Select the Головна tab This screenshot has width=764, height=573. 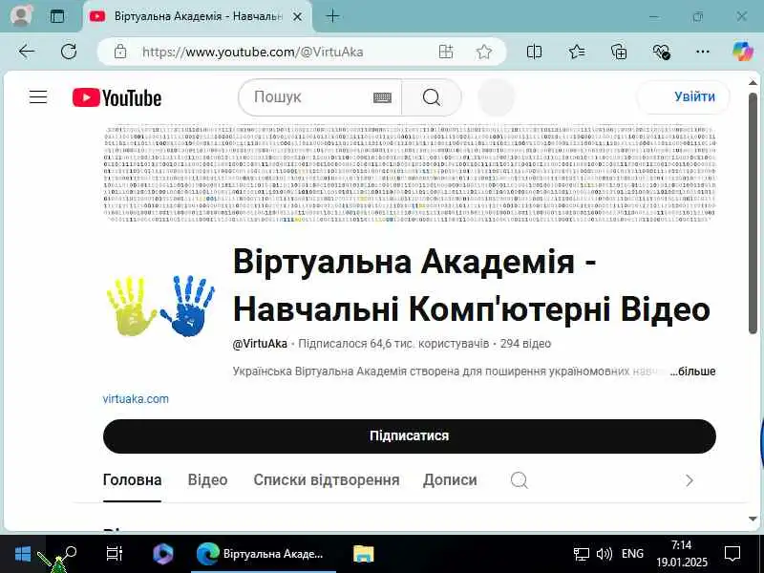pos(132,480)
